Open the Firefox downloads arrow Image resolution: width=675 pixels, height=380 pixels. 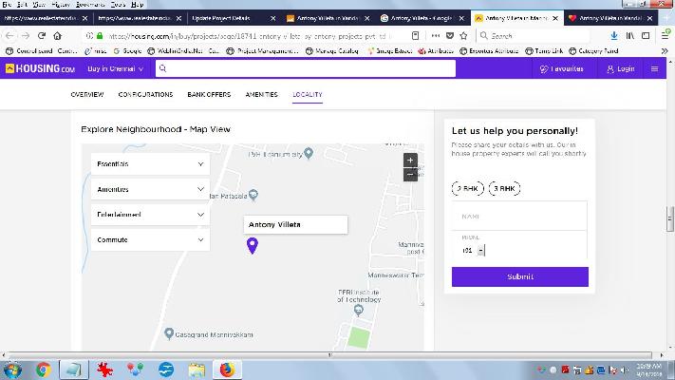[614, 36]
